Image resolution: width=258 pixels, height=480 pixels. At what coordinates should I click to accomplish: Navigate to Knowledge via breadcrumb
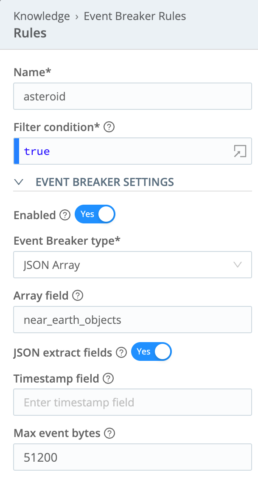pos(41,16)
